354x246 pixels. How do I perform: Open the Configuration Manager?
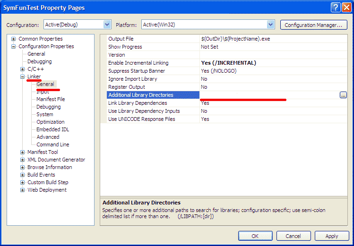click(313, 25)
